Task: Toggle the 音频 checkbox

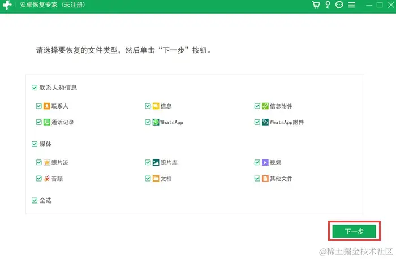Action: (x=38, y=179)
